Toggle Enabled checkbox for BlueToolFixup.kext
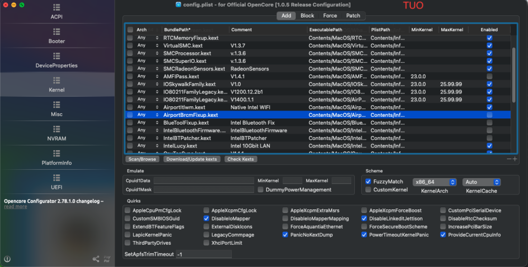528x267 pixels. click(489, 123)
